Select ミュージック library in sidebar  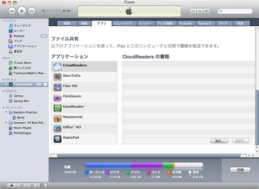(24, 25)
